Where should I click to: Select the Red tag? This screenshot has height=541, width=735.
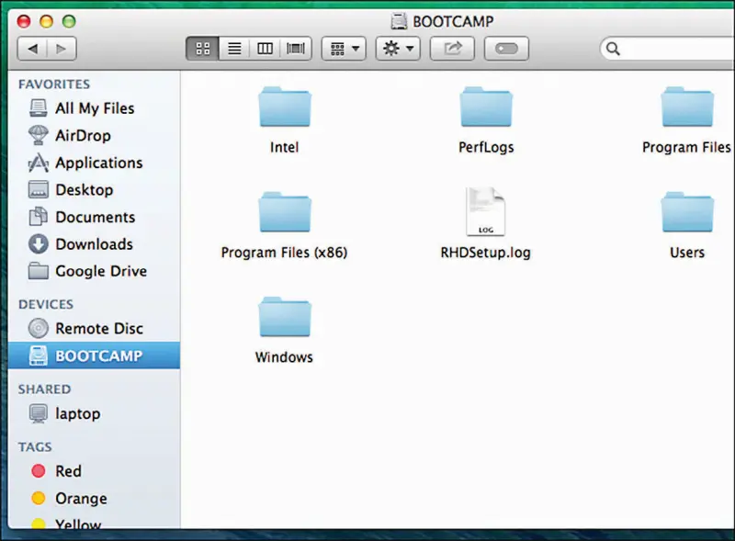(68, 471)
